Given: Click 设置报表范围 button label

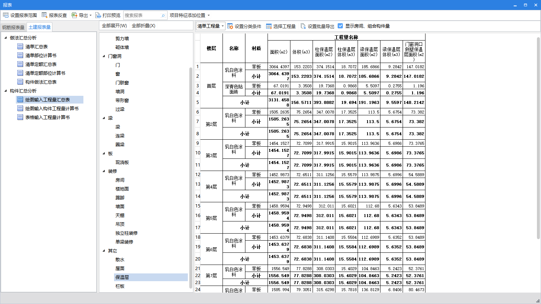Looking at the screenshot, I should tap(24, 15).
